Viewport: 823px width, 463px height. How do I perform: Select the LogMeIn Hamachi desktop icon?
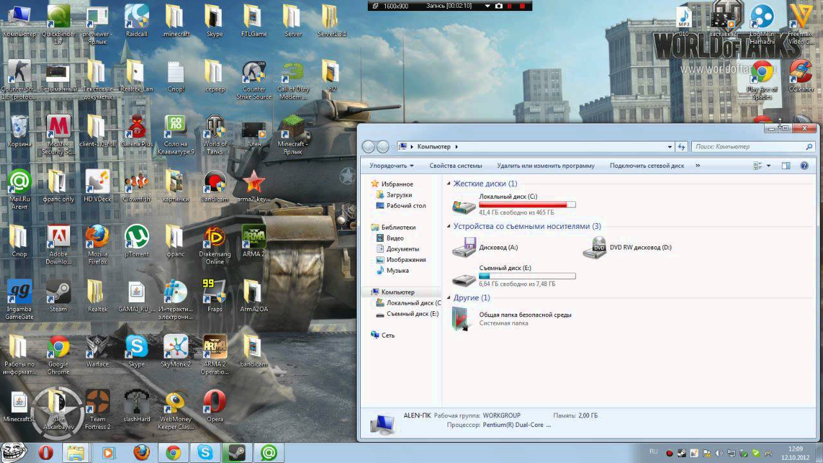pyautogui.click(x=762, y=24)
